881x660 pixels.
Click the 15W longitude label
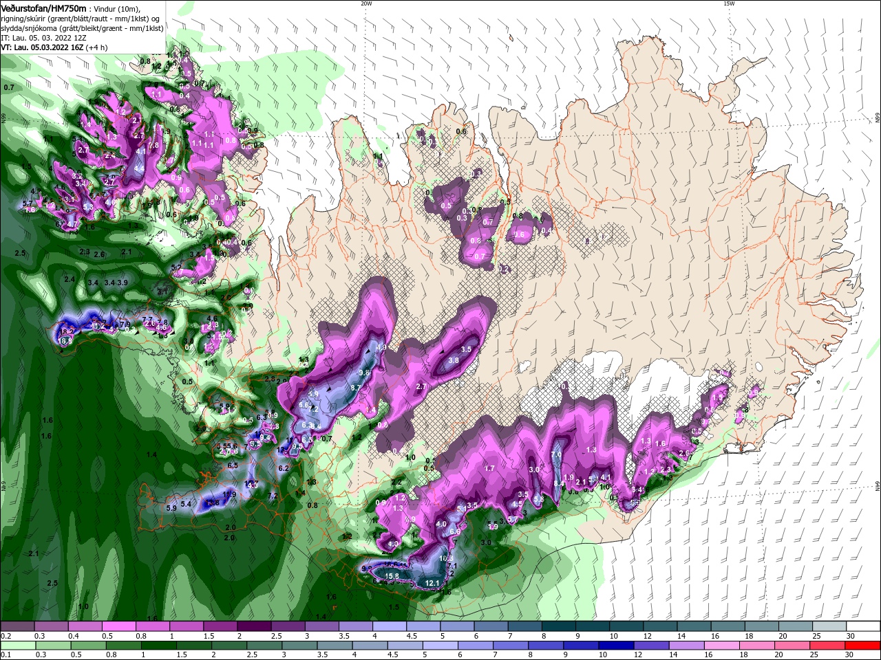pyautogui.click(x=729, y=3)
